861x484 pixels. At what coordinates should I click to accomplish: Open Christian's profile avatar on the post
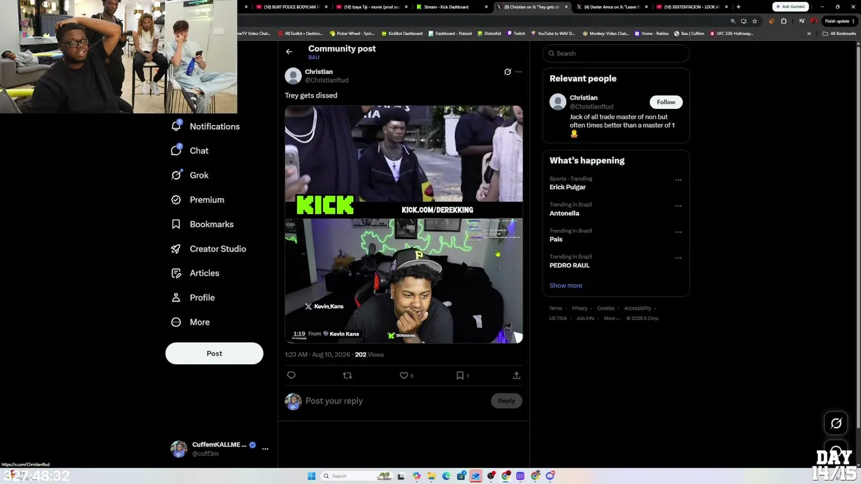293,76
